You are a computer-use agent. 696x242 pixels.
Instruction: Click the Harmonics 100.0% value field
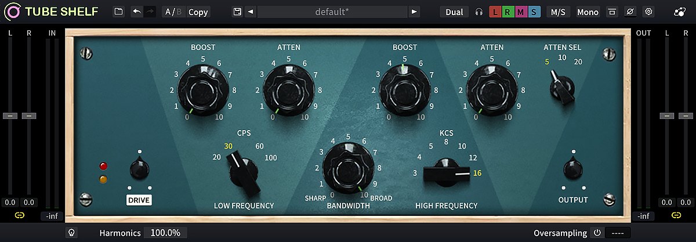[165, 233]
